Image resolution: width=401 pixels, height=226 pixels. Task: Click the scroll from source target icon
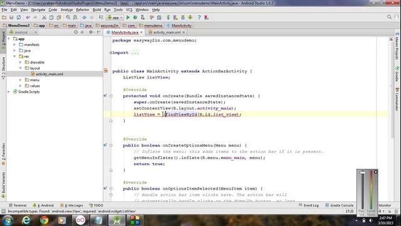[76, 32]
